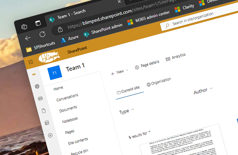Open Recycle bin in navigation

coord(80,152)
